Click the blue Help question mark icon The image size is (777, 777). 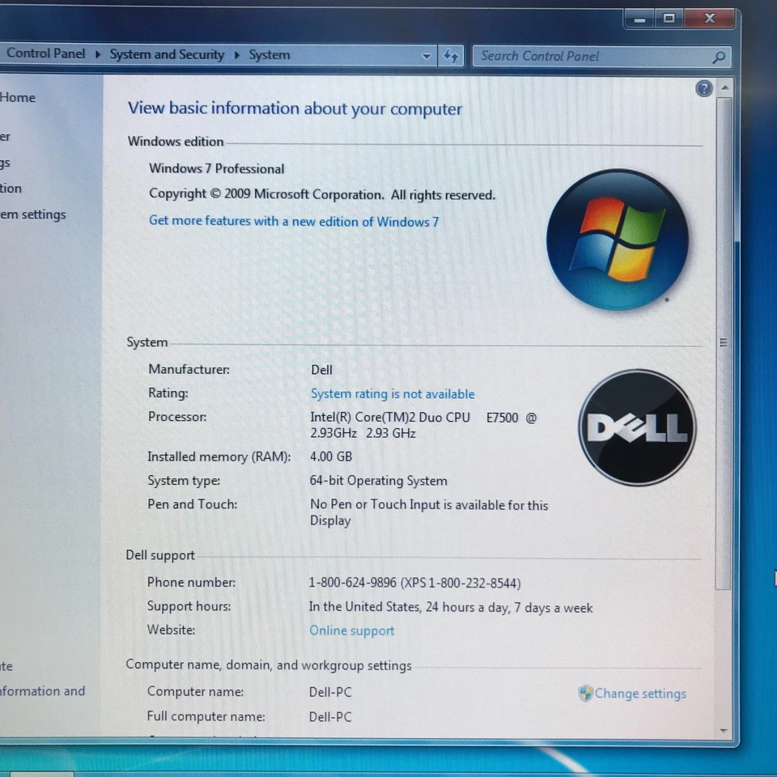703,88
